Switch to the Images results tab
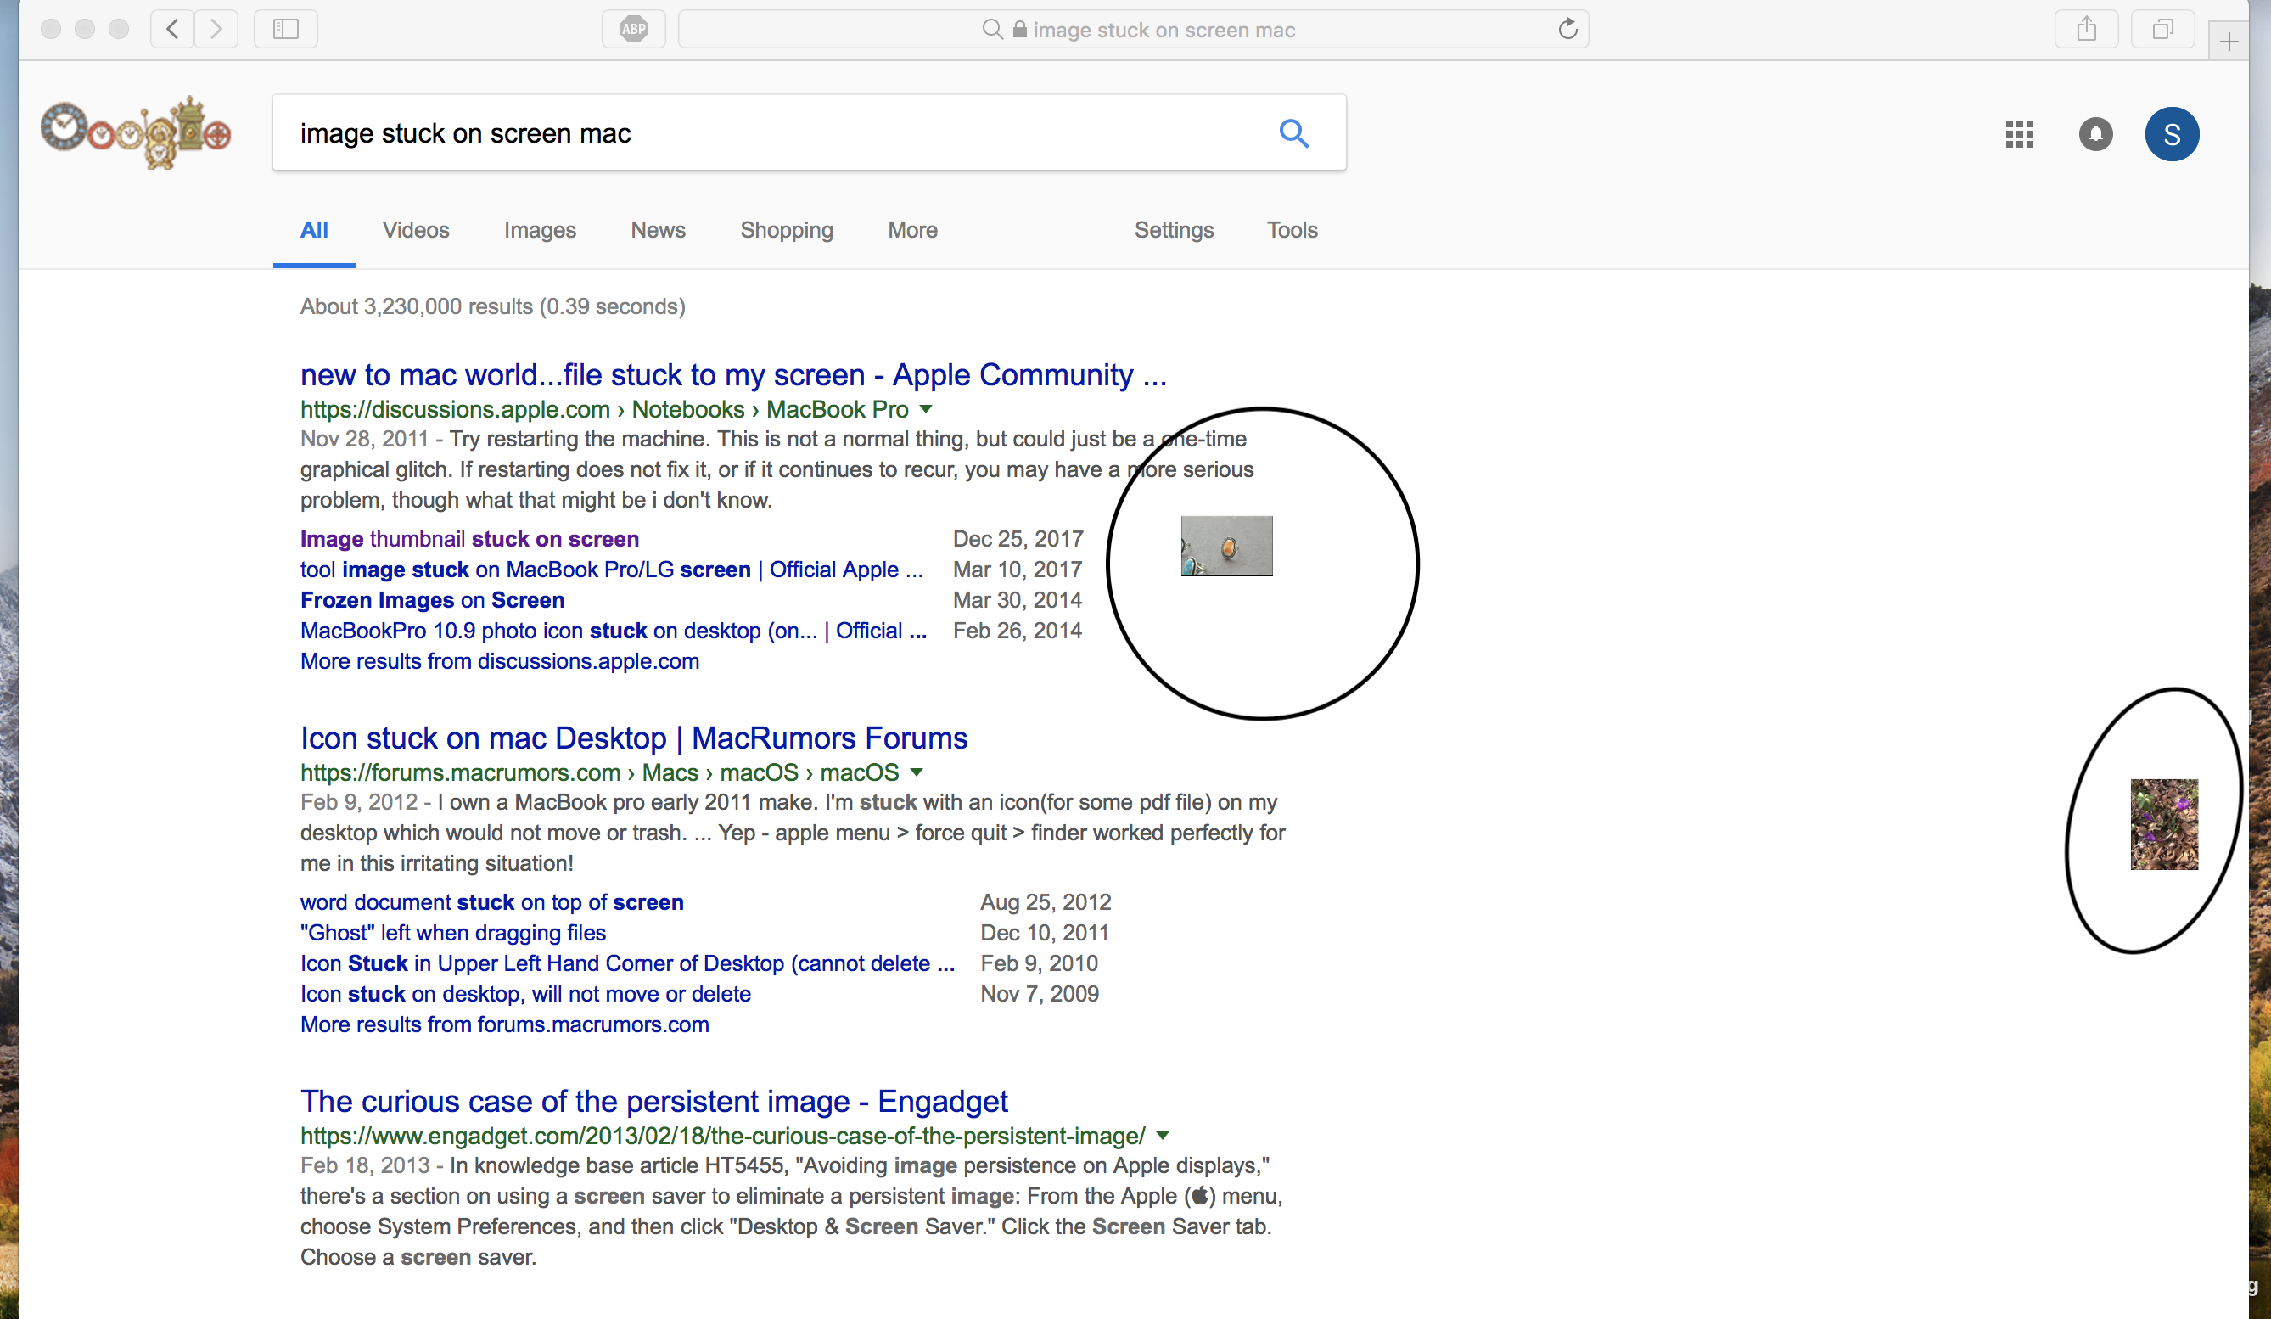Viewport: 2271px width, 1319px height. coord(540,230)
